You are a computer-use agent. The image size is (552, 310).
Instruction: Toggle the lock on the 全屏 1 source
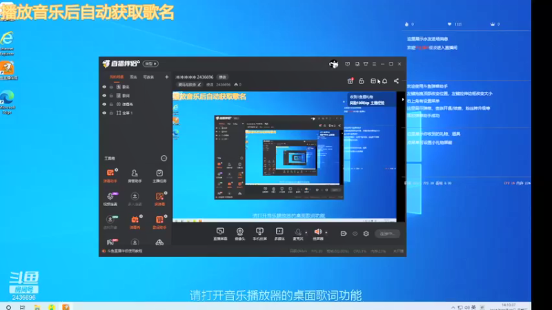point(111,113)
